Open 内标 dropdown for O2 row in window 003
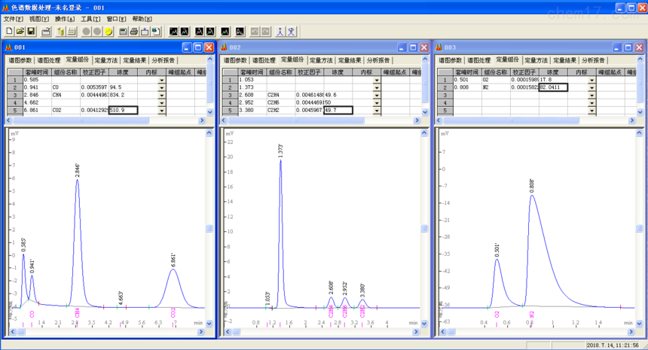This screenshot has width=648, height=350. coord(591,80)
